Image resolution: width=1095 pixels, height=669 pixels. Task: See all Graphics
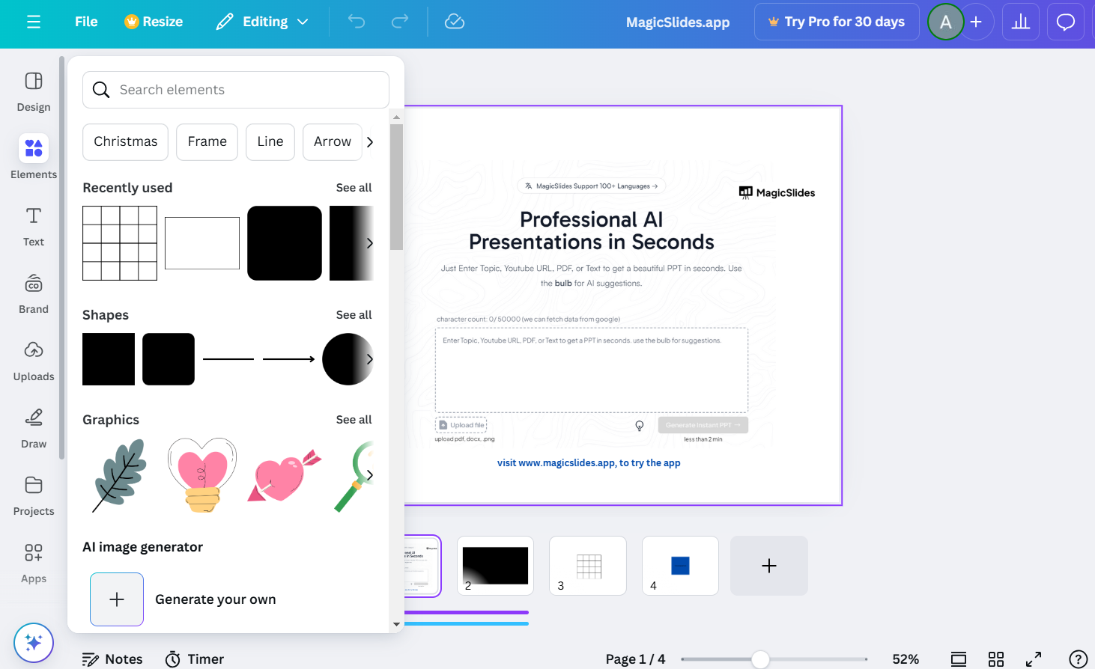[x=354, y=420]
